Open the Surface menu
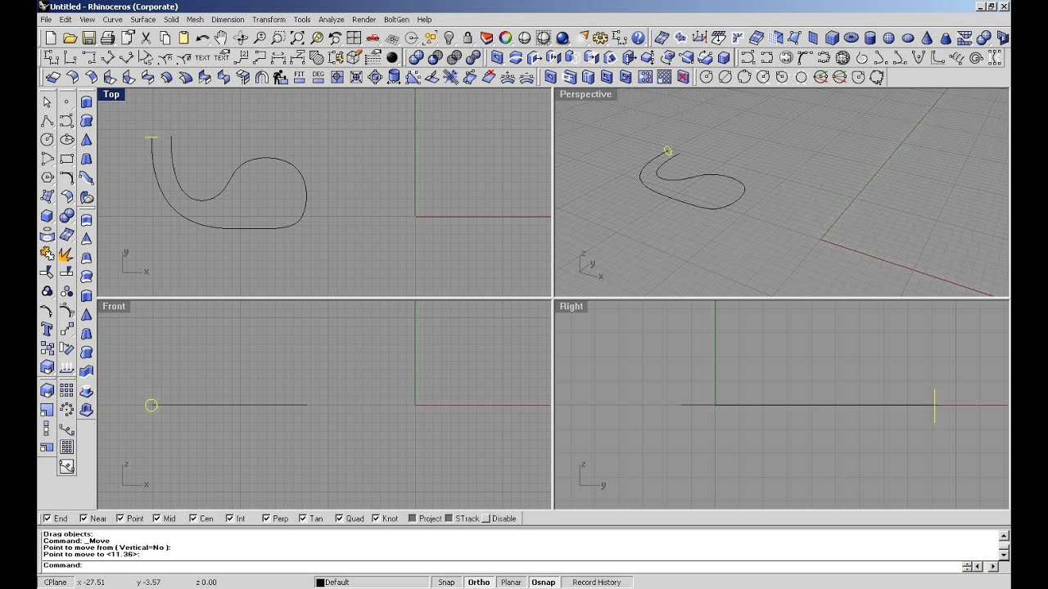Viewport: 1048px width, 589px height. pos(142,20)
